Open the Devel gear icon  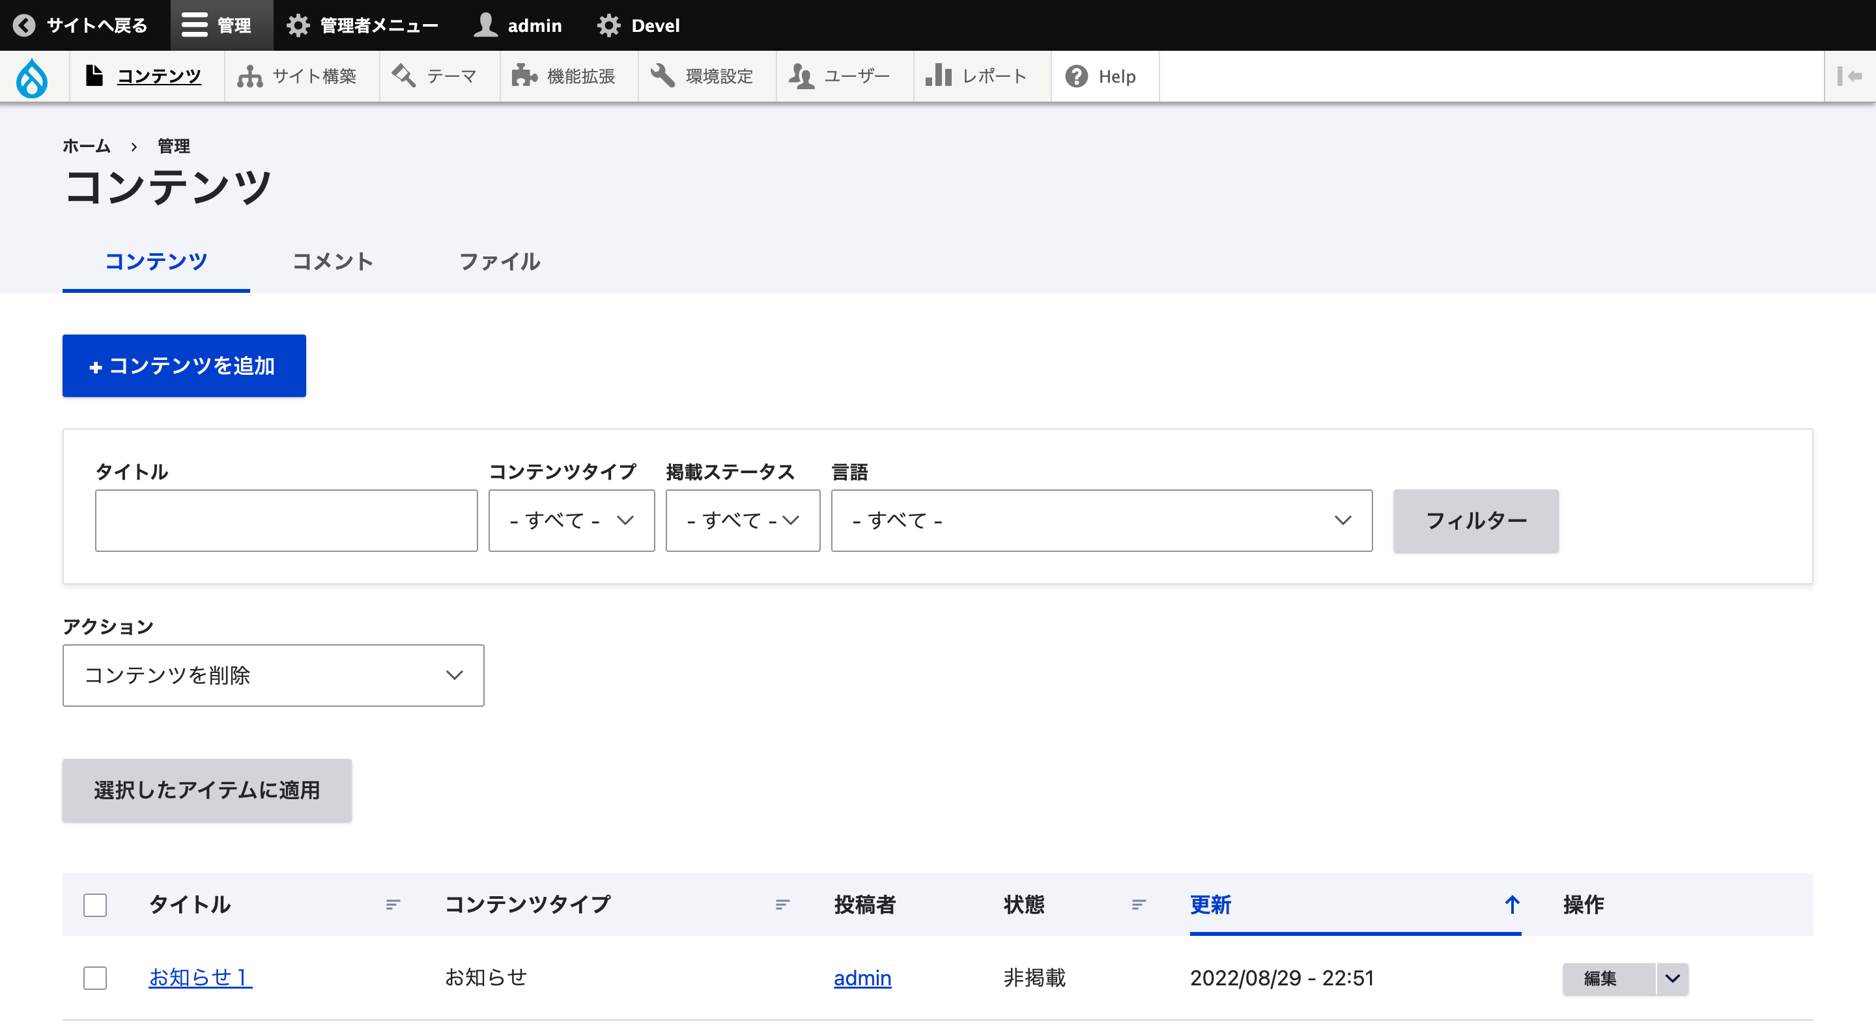click(x=609, y=25)
